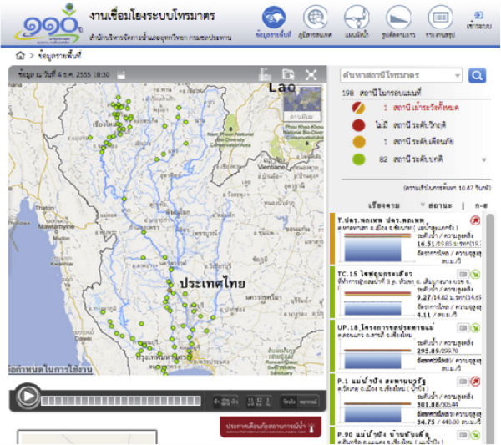Click the login text link

point(478,26)
